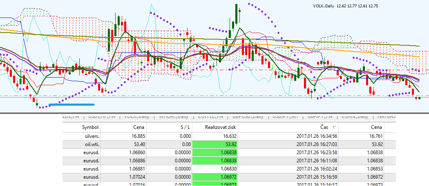This screenshot has width=429, height=186.
Task: Click the Čas column header
Action: pyautogui.click(x=288, y=127)
